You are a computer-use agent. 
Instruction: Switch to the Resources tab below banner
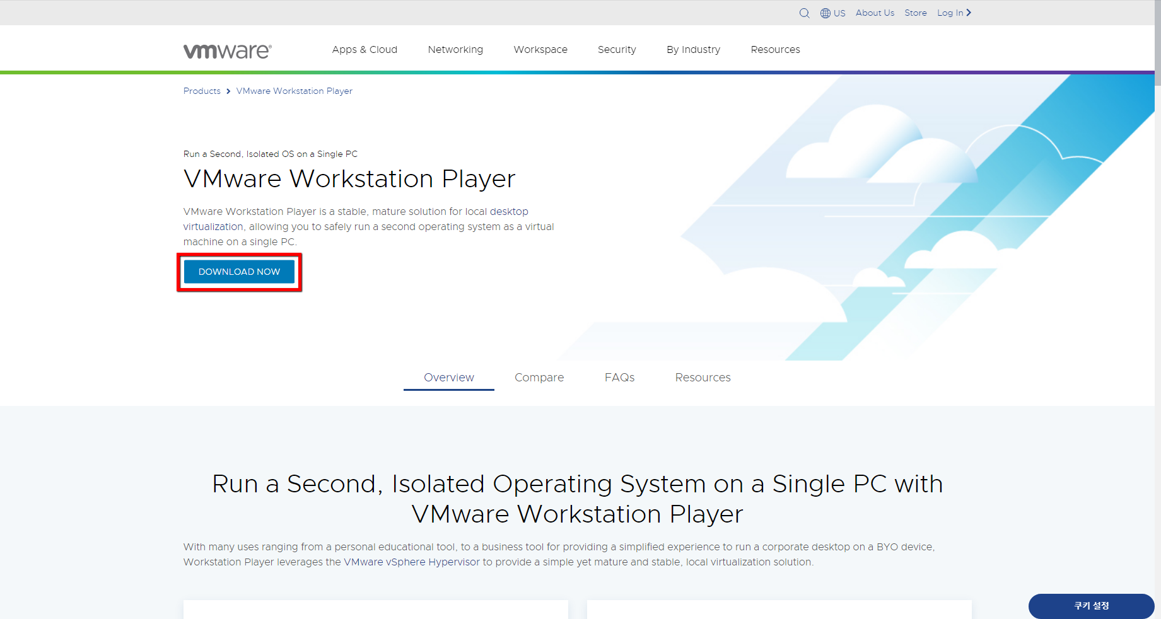click(703, 378)
